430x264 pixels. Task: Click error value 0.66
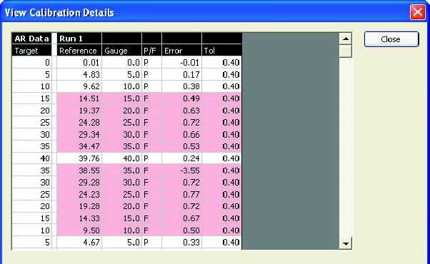click(181, 134)
